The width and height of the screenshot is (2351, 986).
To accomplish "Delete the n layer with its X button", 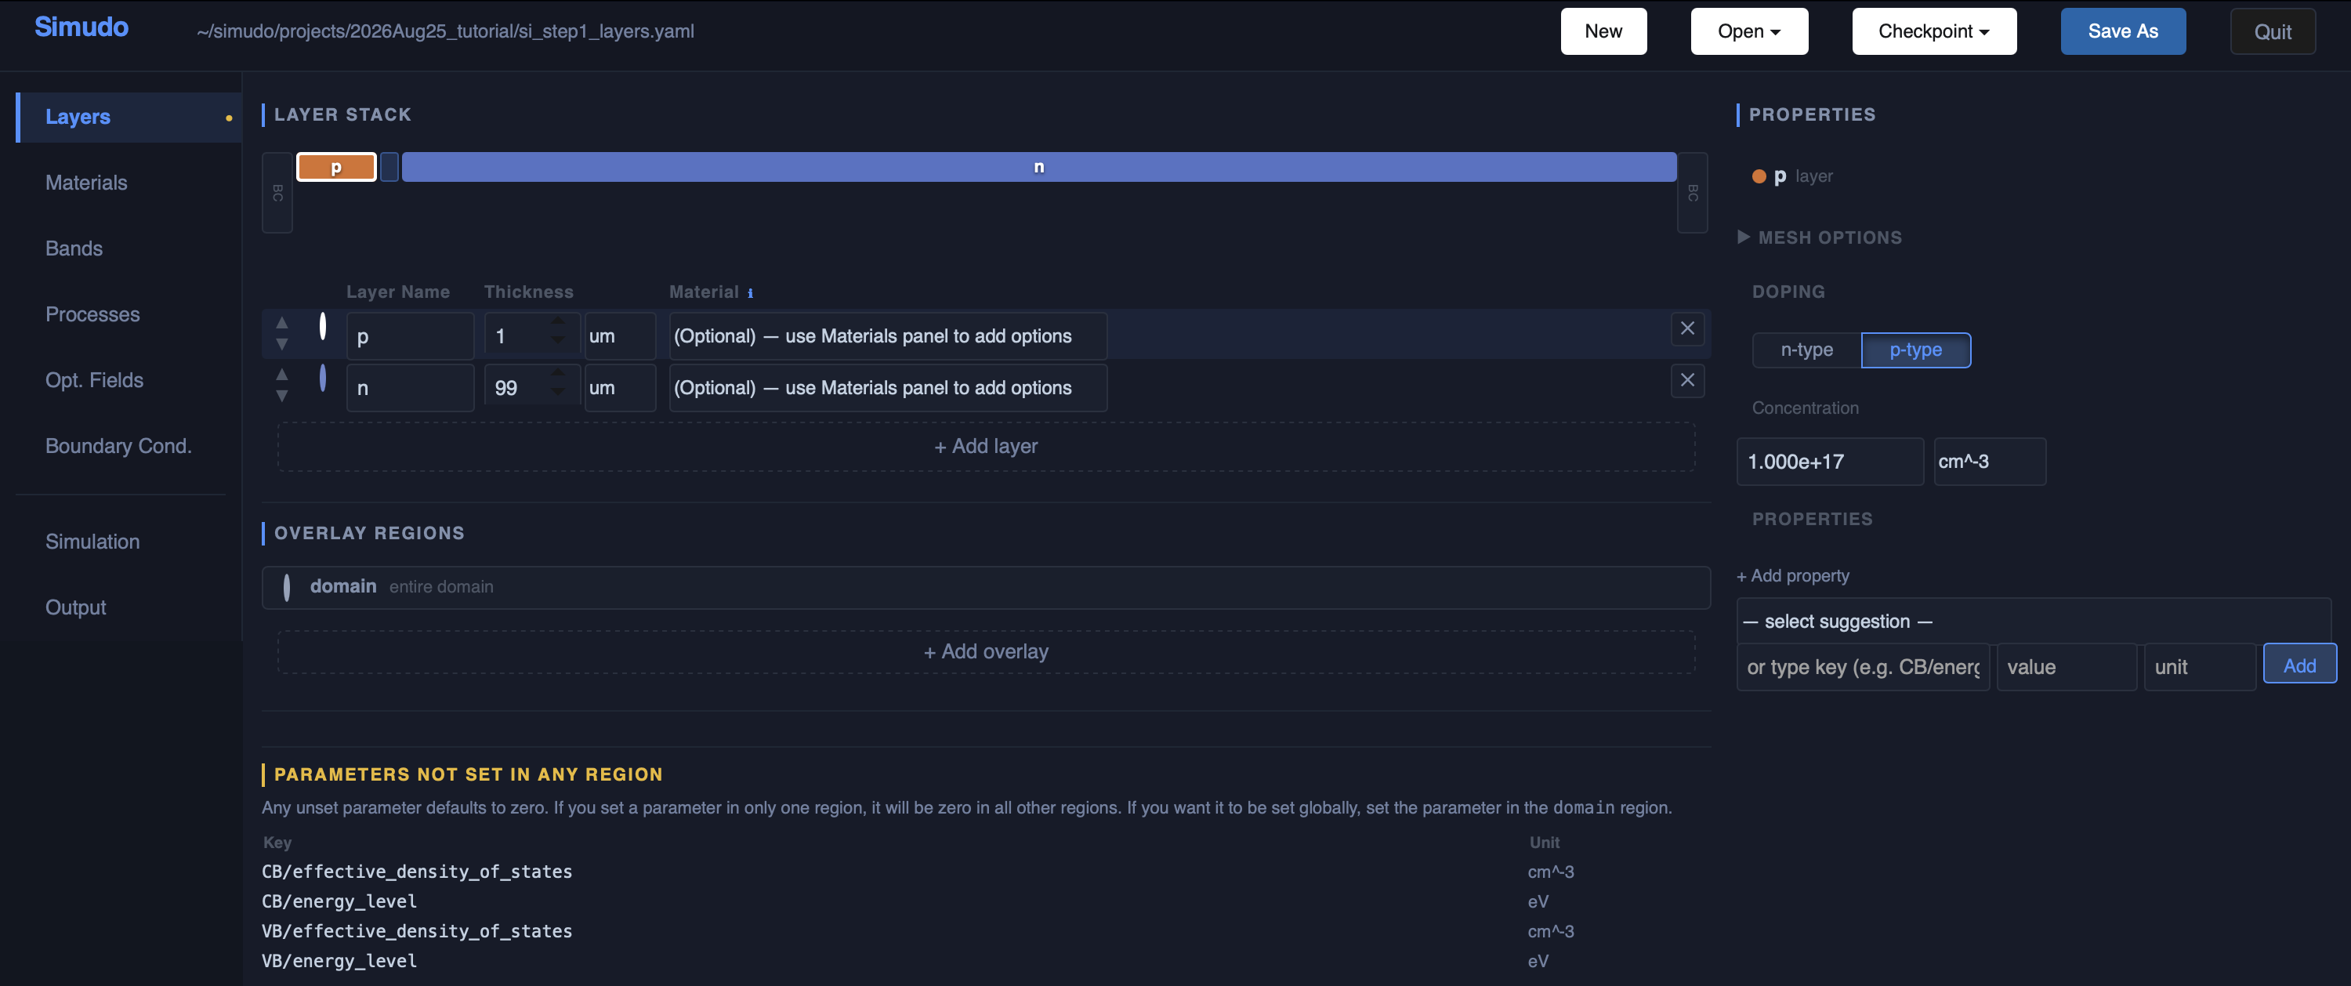I will click(x=1687, y=380).
